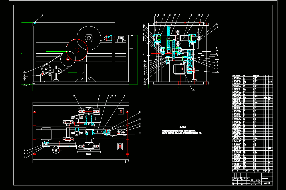This screenshot has width=286, height=190.
Task: Select the hexagonal nut on the large pulley
Action: (x=89, y=38)
